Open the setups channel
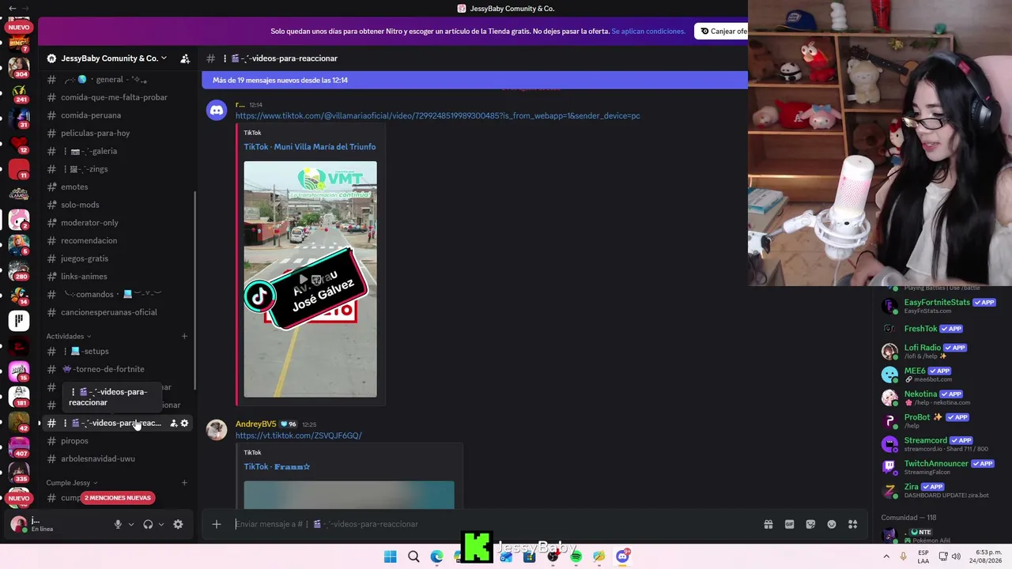This screenshot has width=1012, height=569. 115,351
